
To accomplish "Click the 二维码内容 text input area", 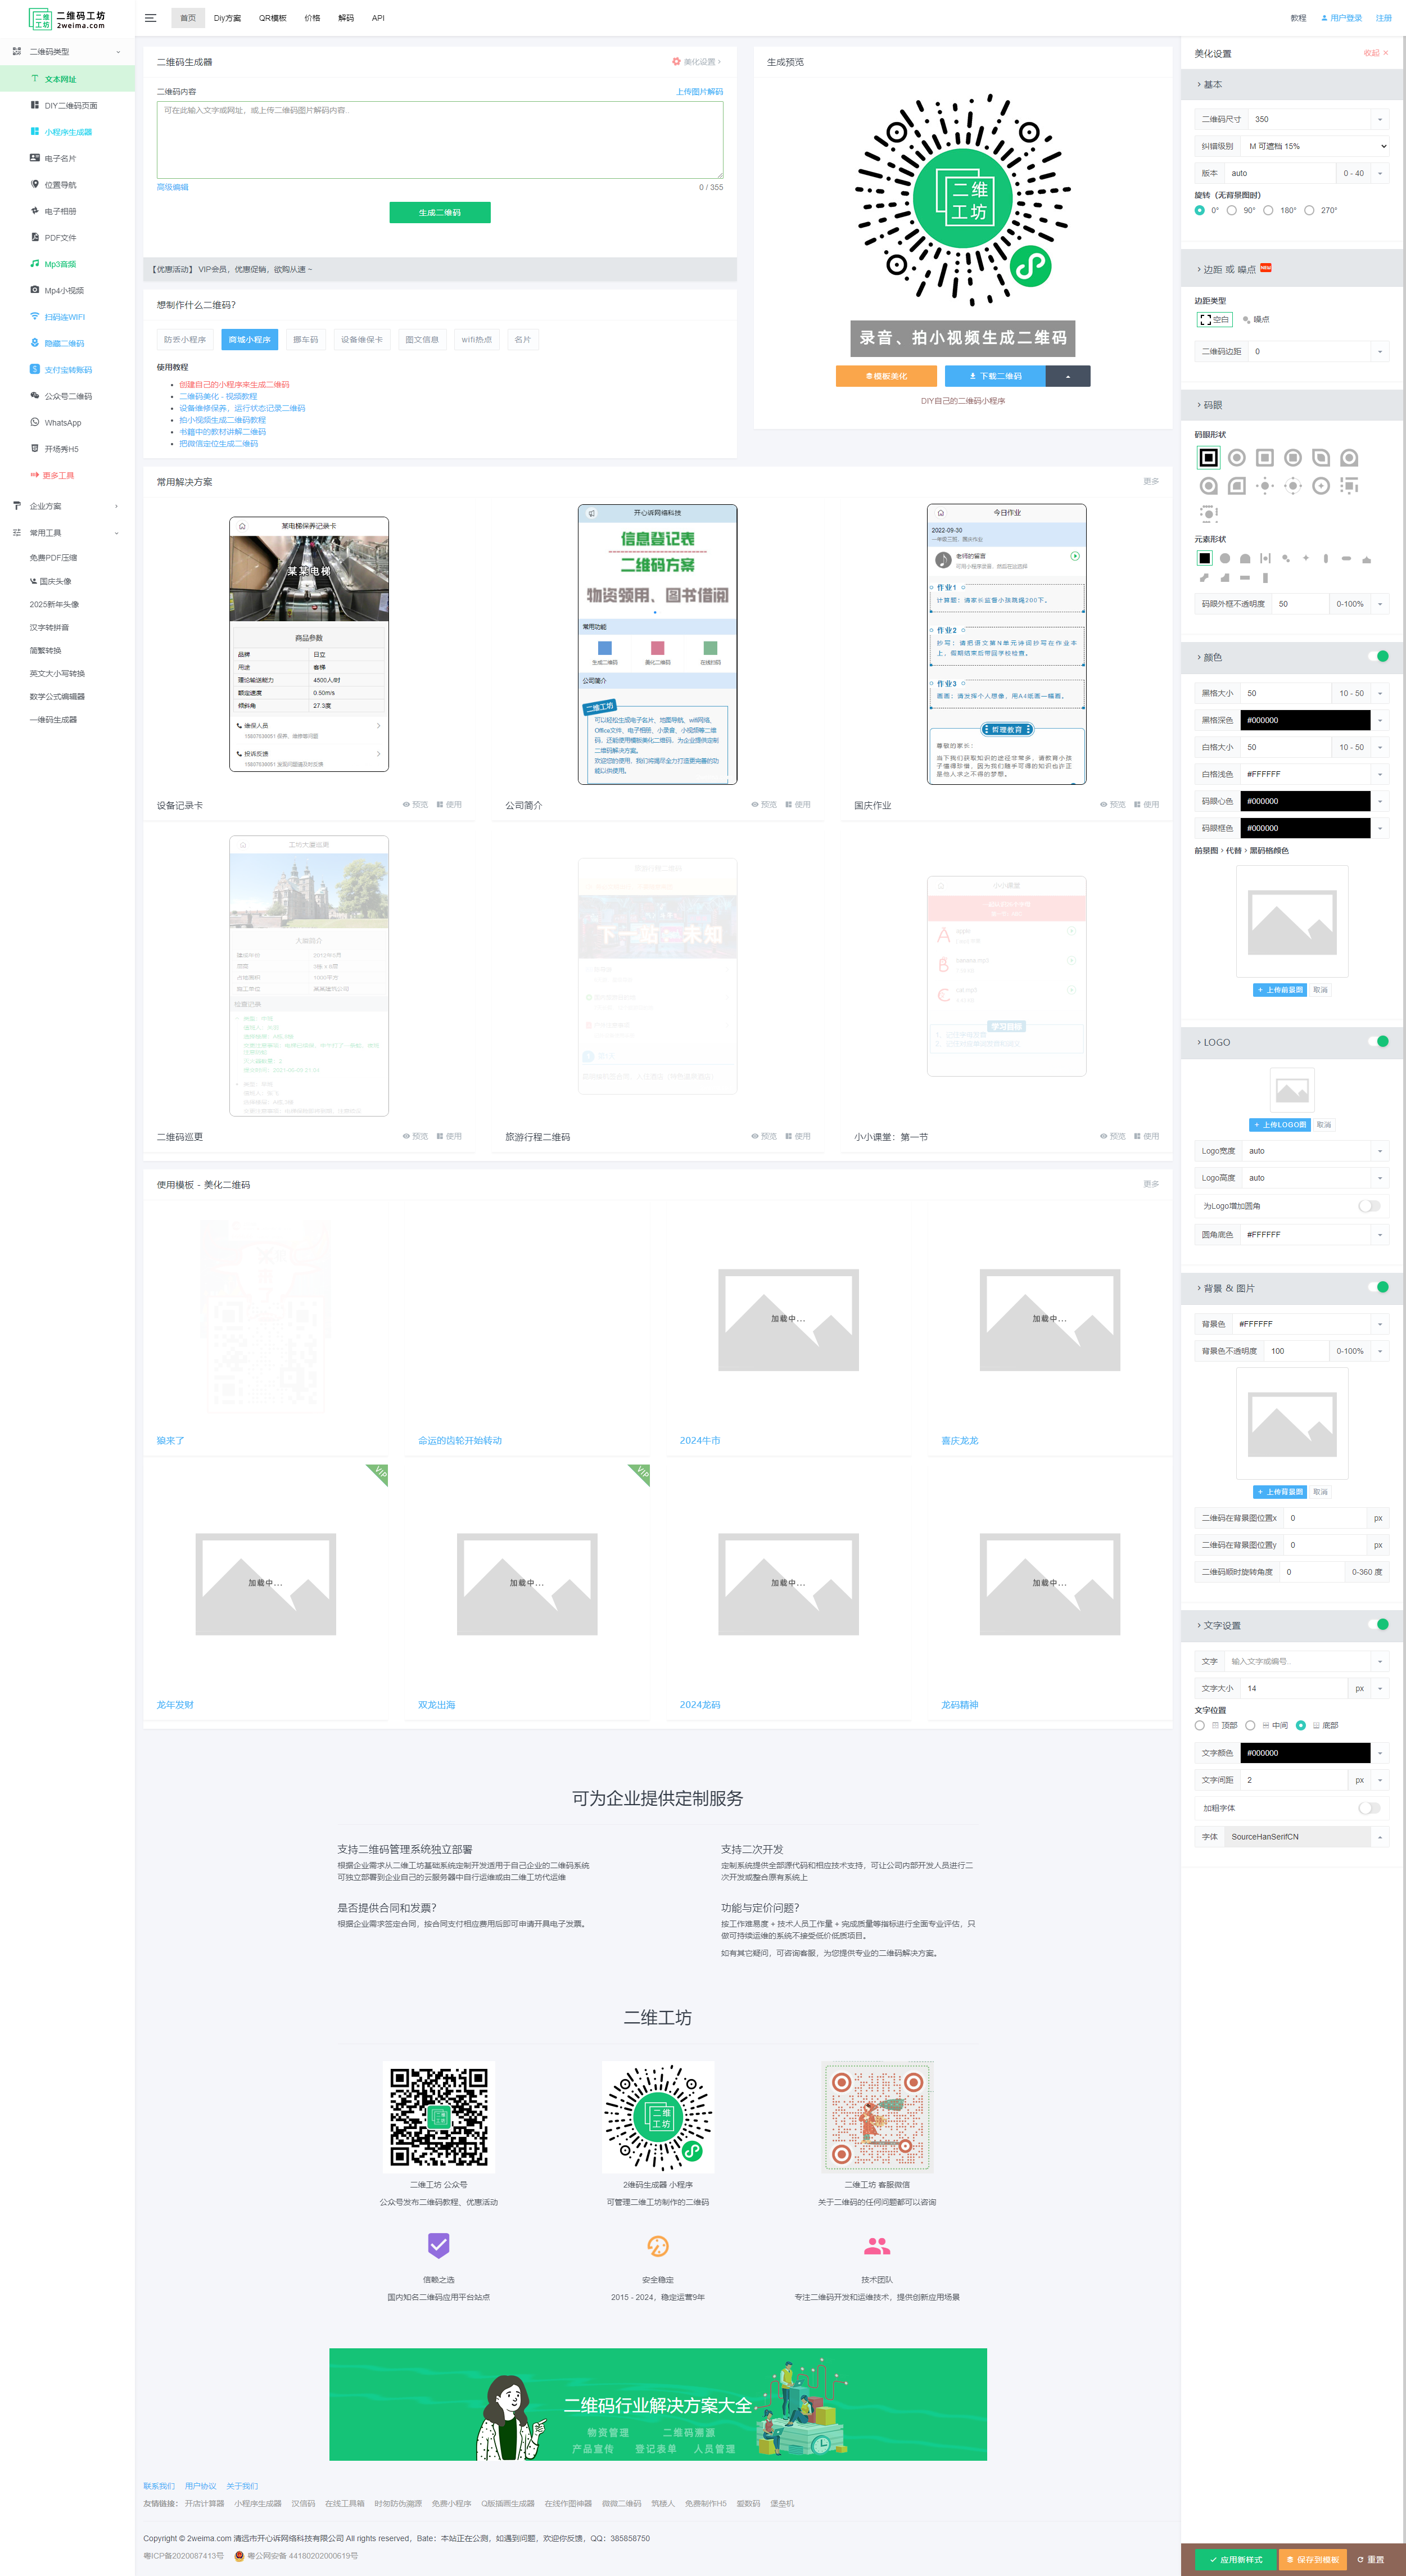I will point(439,139).
